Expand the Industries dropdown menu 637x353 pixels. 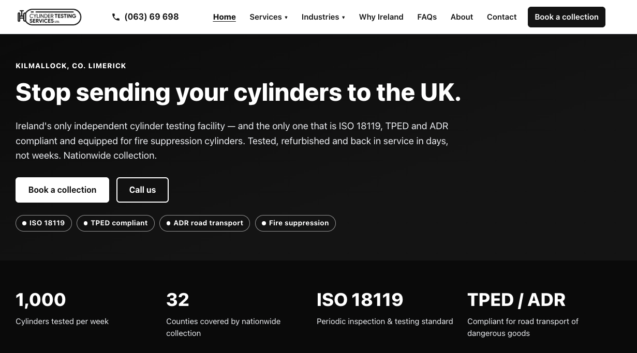pyautogui.click(x=323, y=17)
